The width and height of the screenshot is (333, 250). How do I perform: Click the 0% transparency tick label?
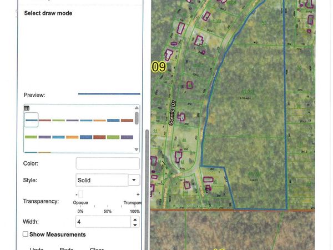pos(80,211)
